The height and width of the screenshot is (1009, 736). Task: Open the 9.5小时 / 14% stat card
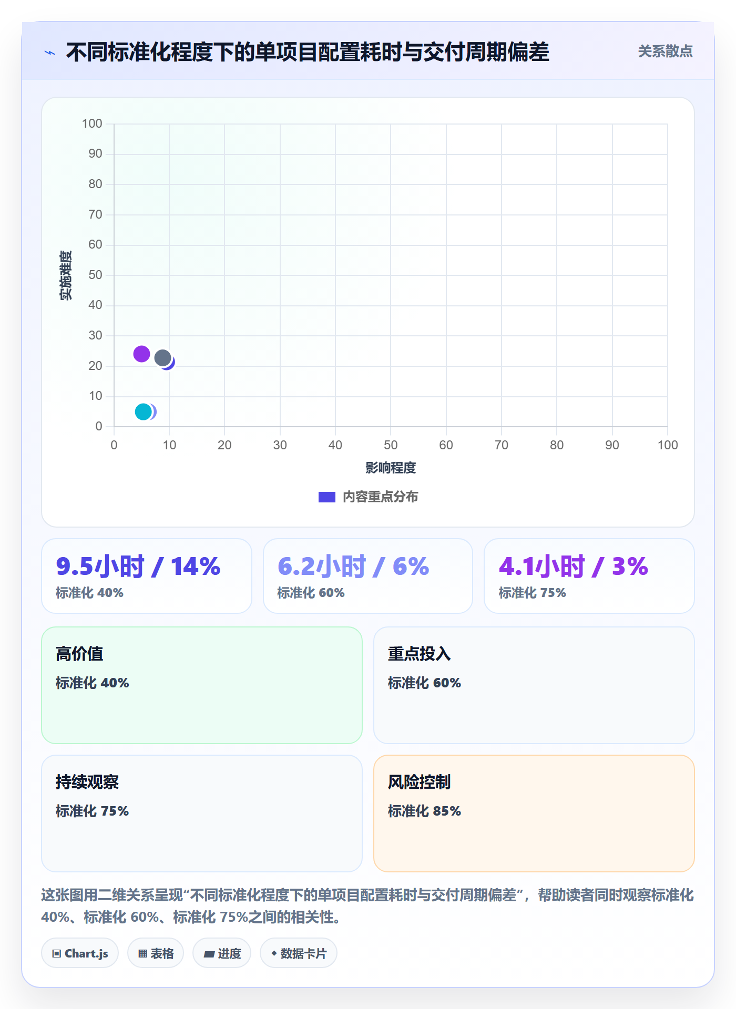(147, 576)
